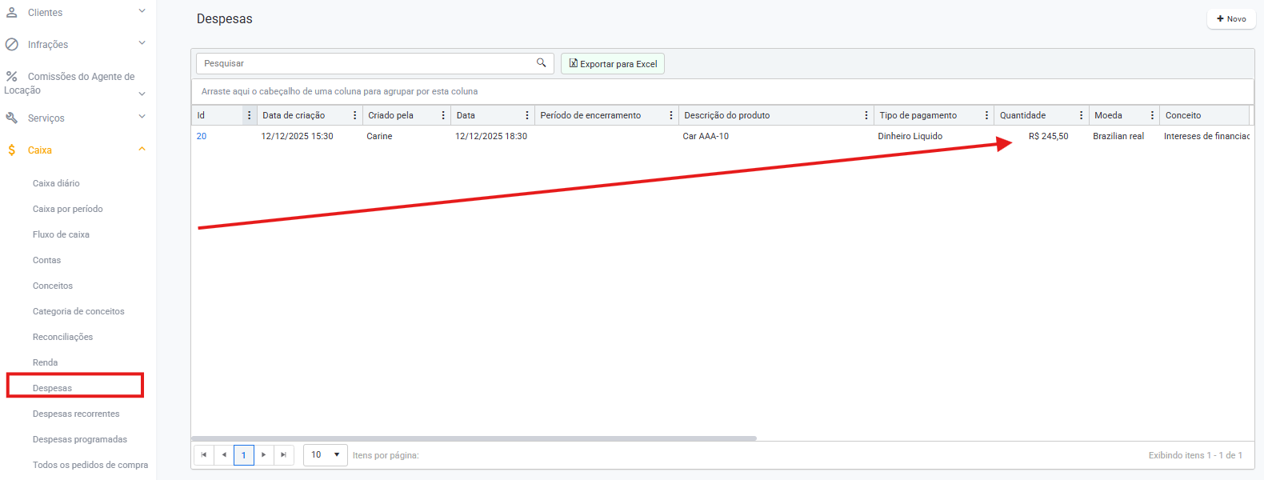Screen dimensions: 1264x480
Task: Click the Novo button
Action: pyautogui.click(x=1230, y=18)
